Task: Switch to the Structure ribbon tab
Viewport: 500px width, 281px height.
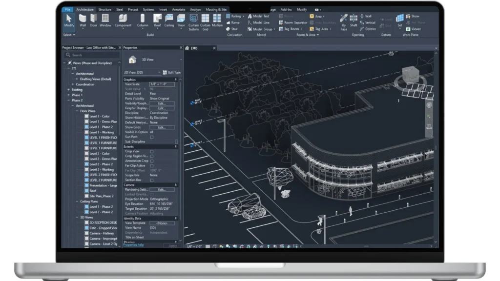Action: pos(104,9)
